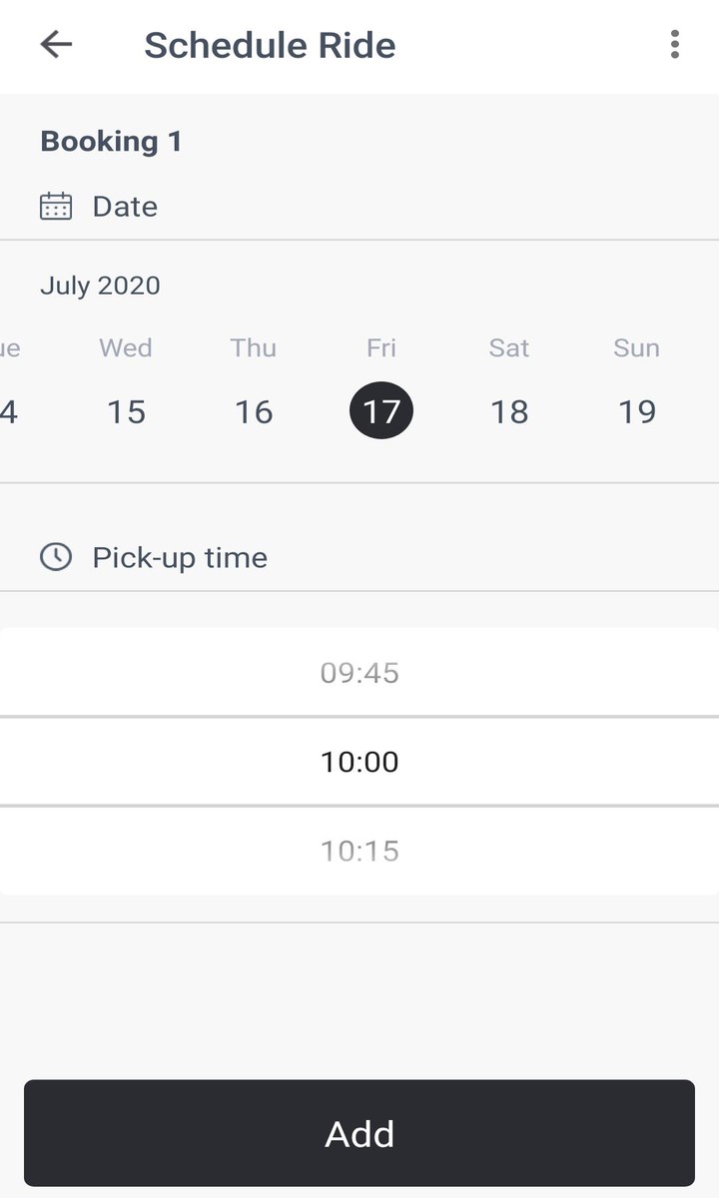Tap the clock icon beside Pick-up time

tap(56, 557)
